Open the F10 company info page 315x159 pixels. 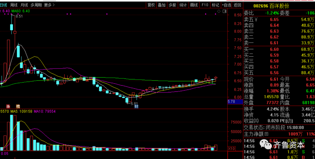(205, 5)
